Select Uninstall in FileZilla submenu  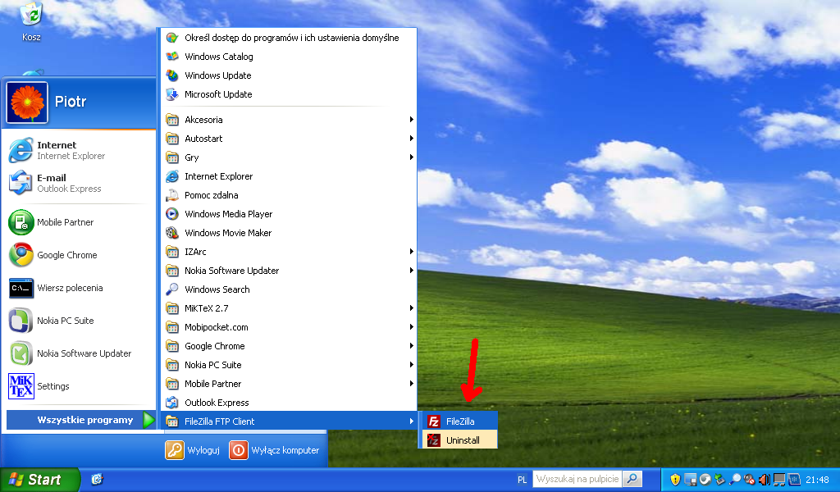[x=459, y=440]
